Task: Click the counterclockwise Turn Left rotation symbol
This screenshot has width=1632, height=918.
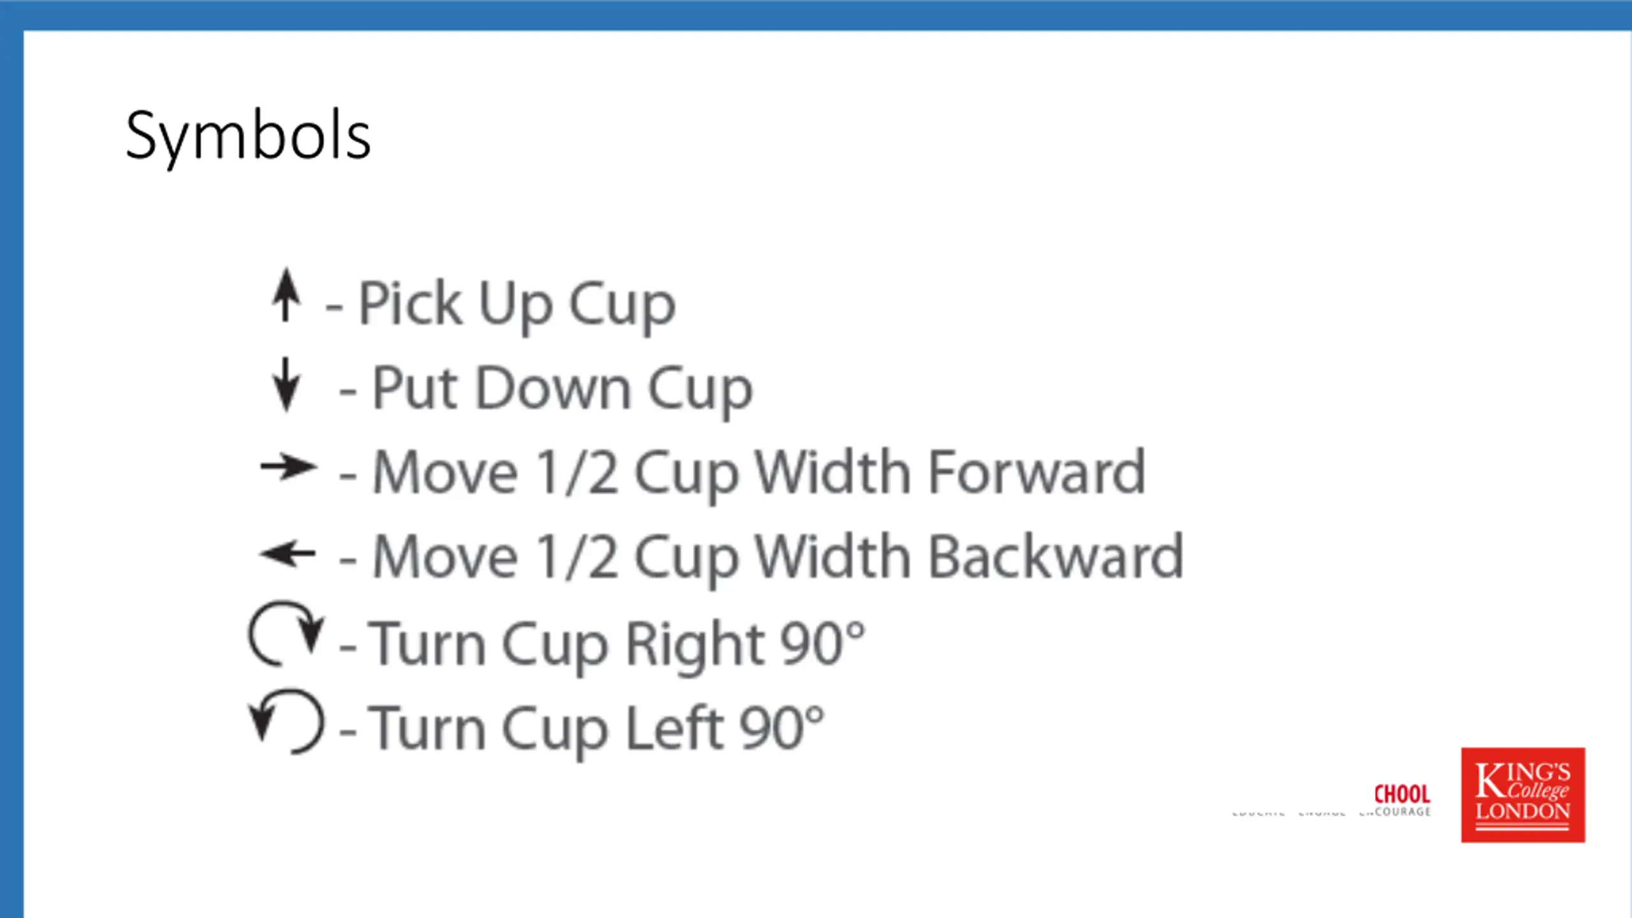Action: (x=286, y=721)
